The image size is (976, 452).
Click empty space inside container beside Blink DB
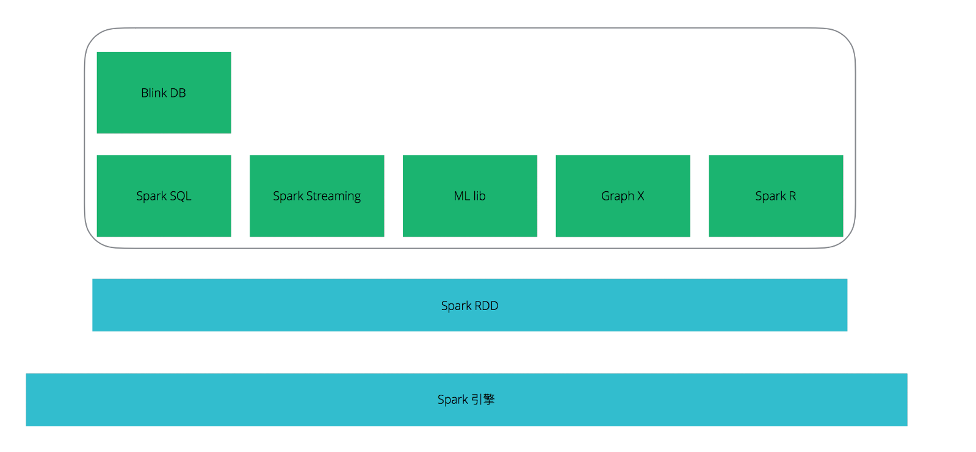pyautogui.click(x=537, y=91)
